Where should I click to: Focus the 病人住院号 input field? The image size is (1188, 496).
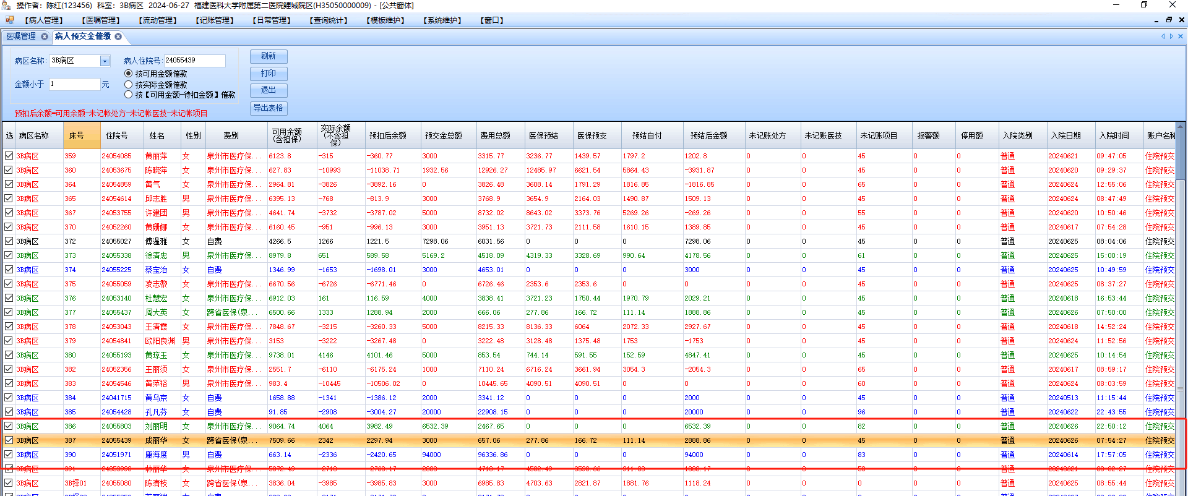[x=194, y=61]
